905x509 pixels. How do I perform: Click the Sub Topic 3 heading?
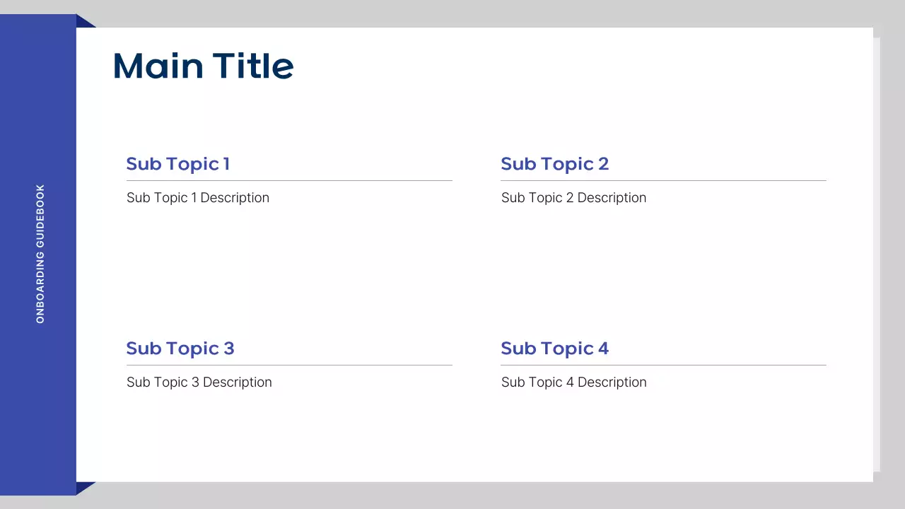point(180,349)
